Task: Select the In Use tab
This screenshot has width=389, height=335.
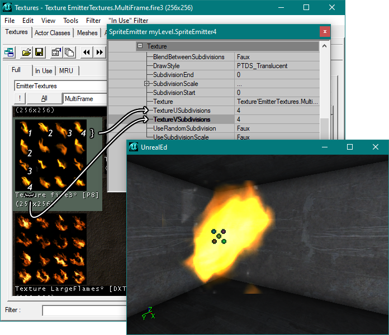Action: click(44, 71)
